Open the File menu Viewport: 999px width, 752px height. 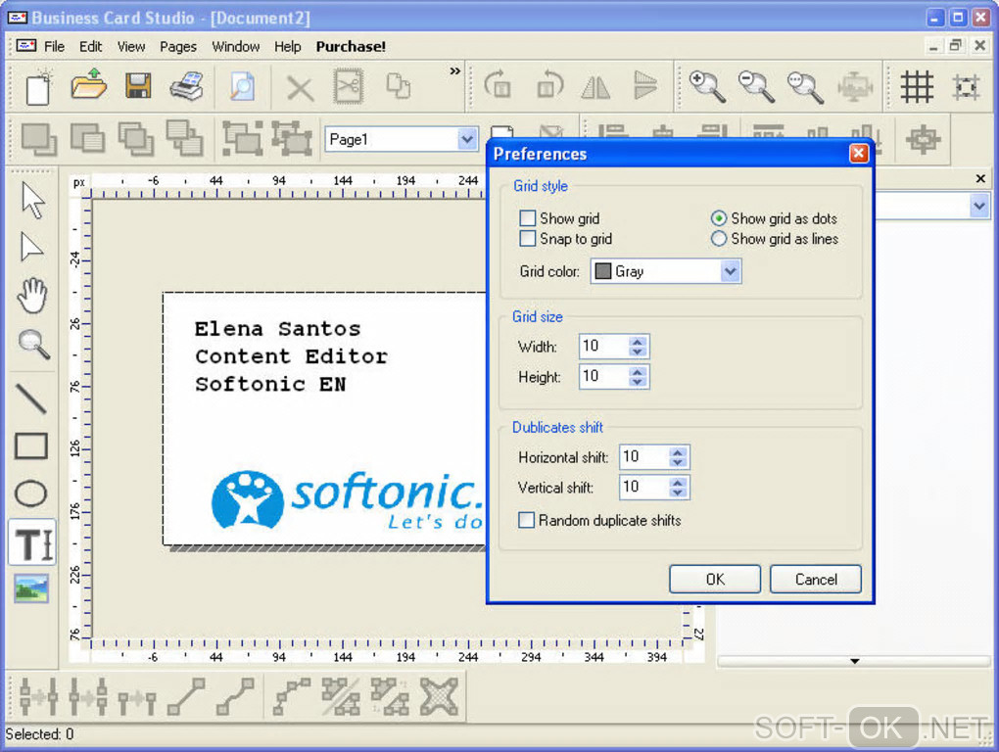(54, 46)
